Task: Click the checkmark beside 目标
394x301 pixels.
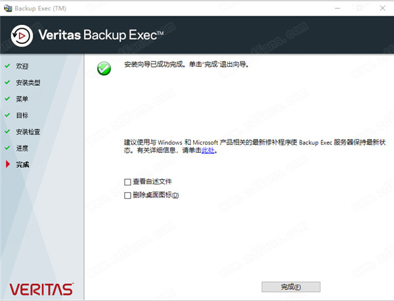Action: point(7,115)
